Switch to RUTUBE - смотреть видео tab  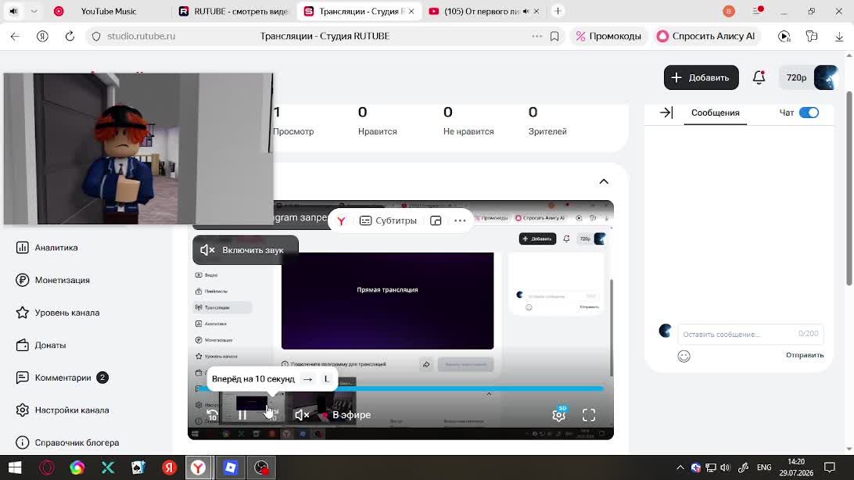(x=235, y=12)
